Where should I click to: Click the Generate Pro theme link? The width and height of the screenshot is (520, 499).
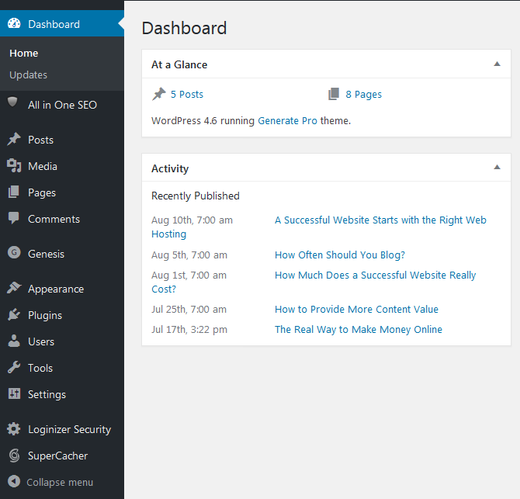click(x=287, y=121)
